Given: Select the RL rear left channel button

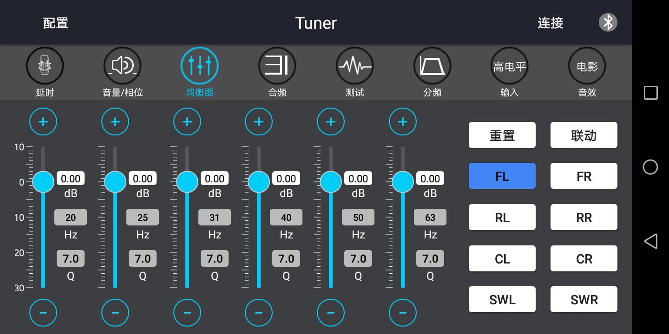Looking at the screenshot, I should [502, 217].
